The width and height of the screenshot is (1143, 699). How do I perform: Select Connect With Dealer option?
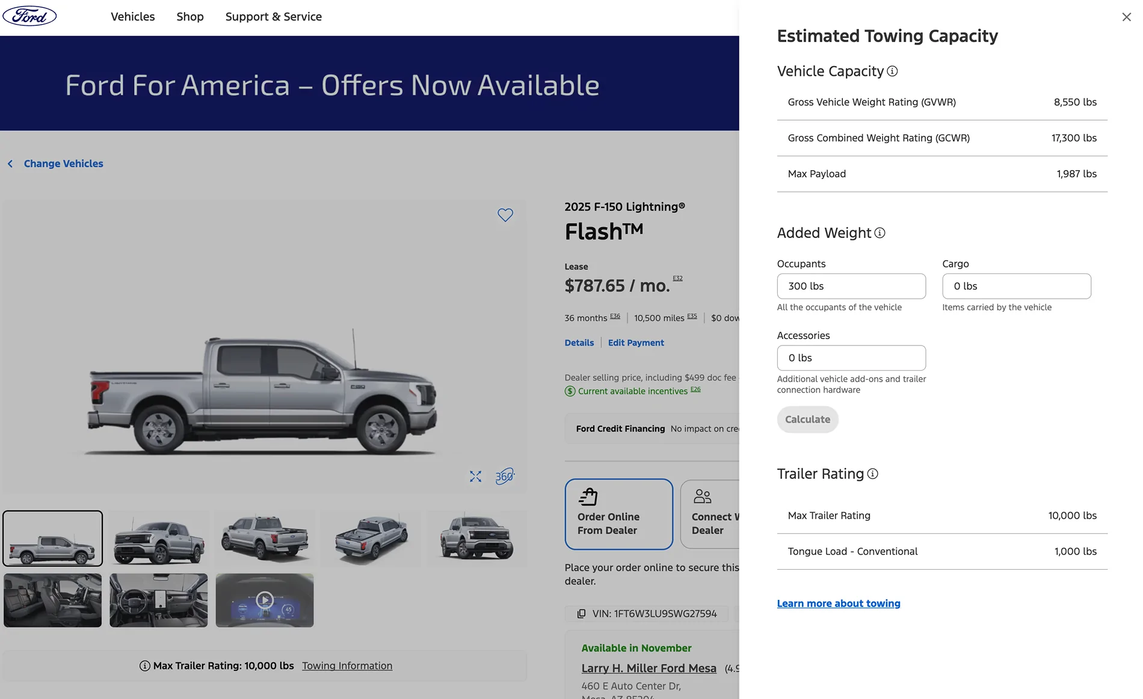pyautogui.click(x=710, y=514)
